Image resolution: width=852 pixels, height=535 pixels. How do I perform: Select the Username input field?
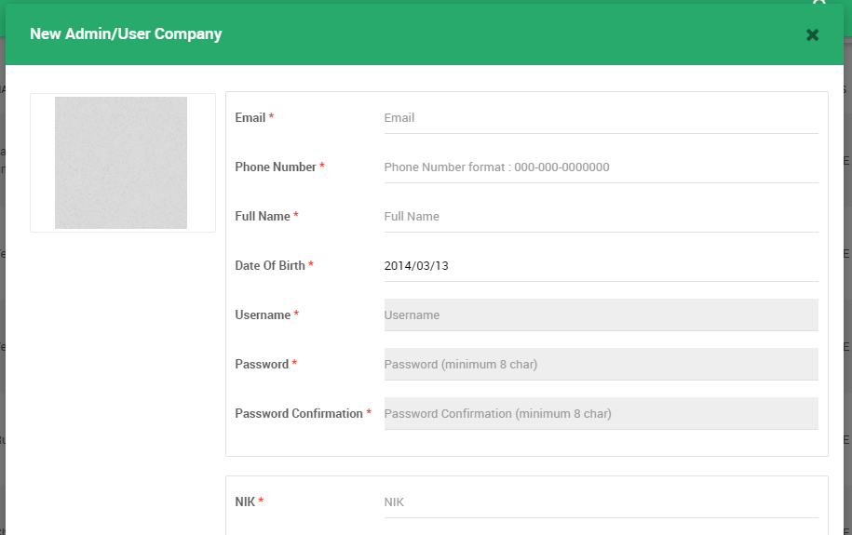click(x=601, y=315)
